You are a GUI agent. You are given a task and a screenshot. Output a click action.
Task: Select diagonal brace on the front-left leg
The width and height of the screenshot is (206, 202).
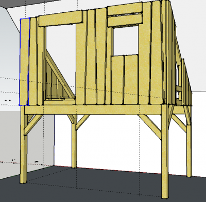(x=33, y=125)
